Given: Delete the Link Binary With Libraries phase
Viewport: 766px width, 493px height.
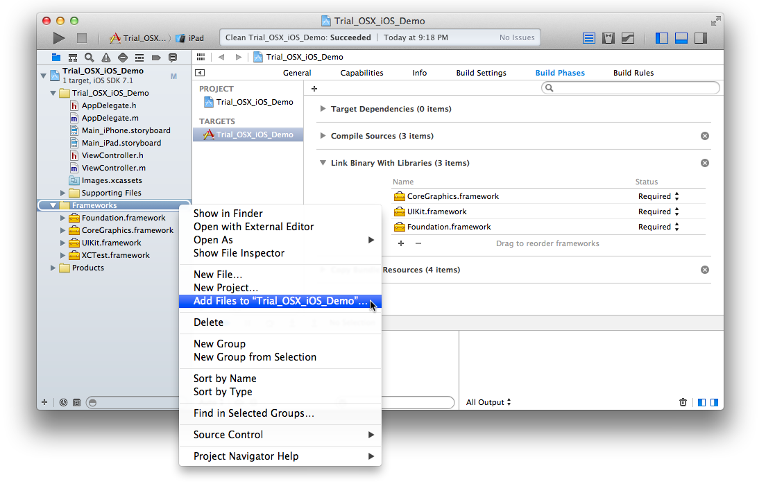Looking at the screenshot, I should pyautogui.click(x=705, y=163).
